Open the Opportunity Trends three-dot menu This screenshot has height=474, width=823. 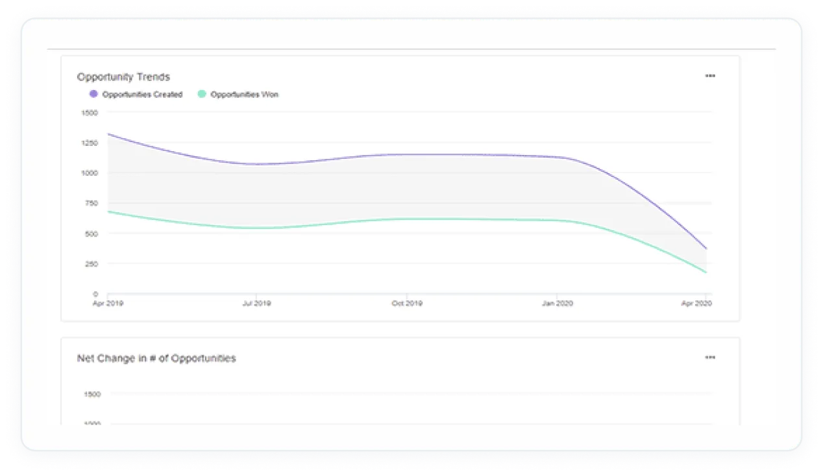[x=710, y=76]
